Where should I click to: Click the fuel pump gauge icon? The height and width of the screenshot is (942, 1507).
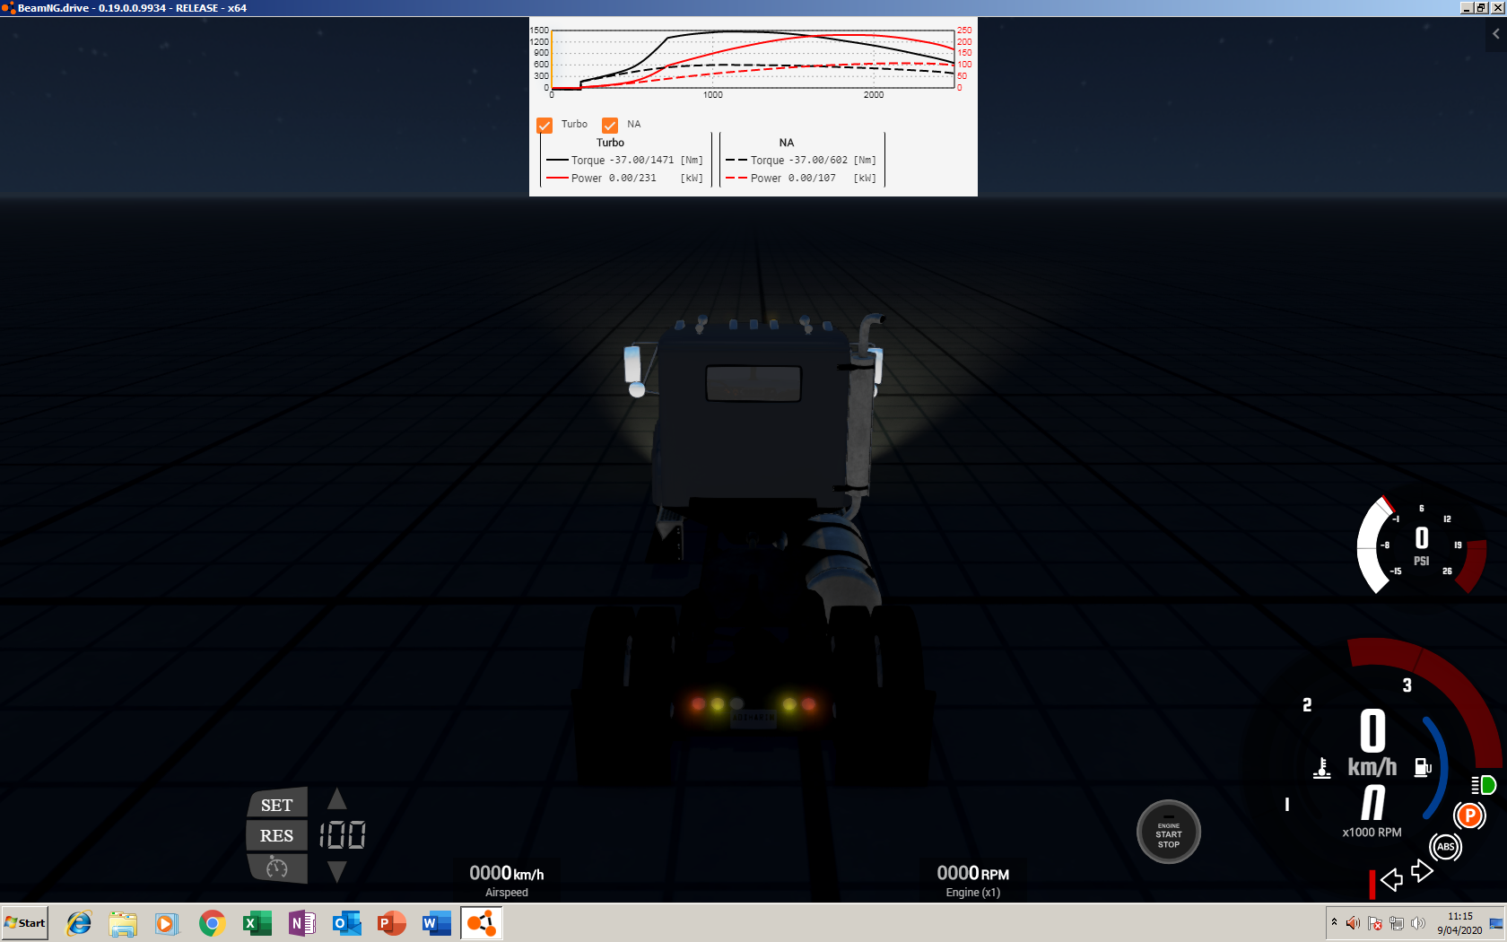click(1423, 767)
